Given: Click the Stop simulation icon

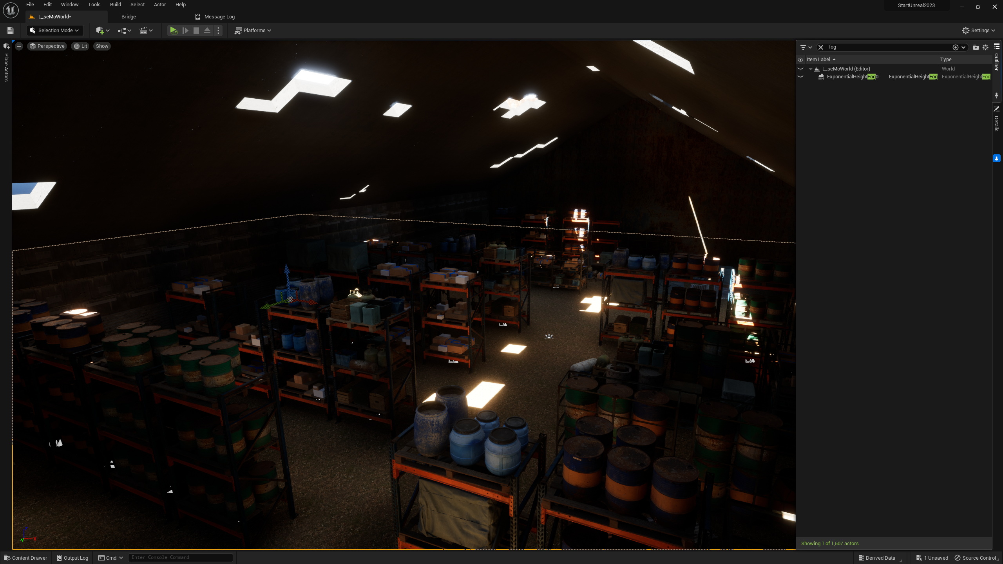Looking at the screenshot, I should [x=196, y=30].
